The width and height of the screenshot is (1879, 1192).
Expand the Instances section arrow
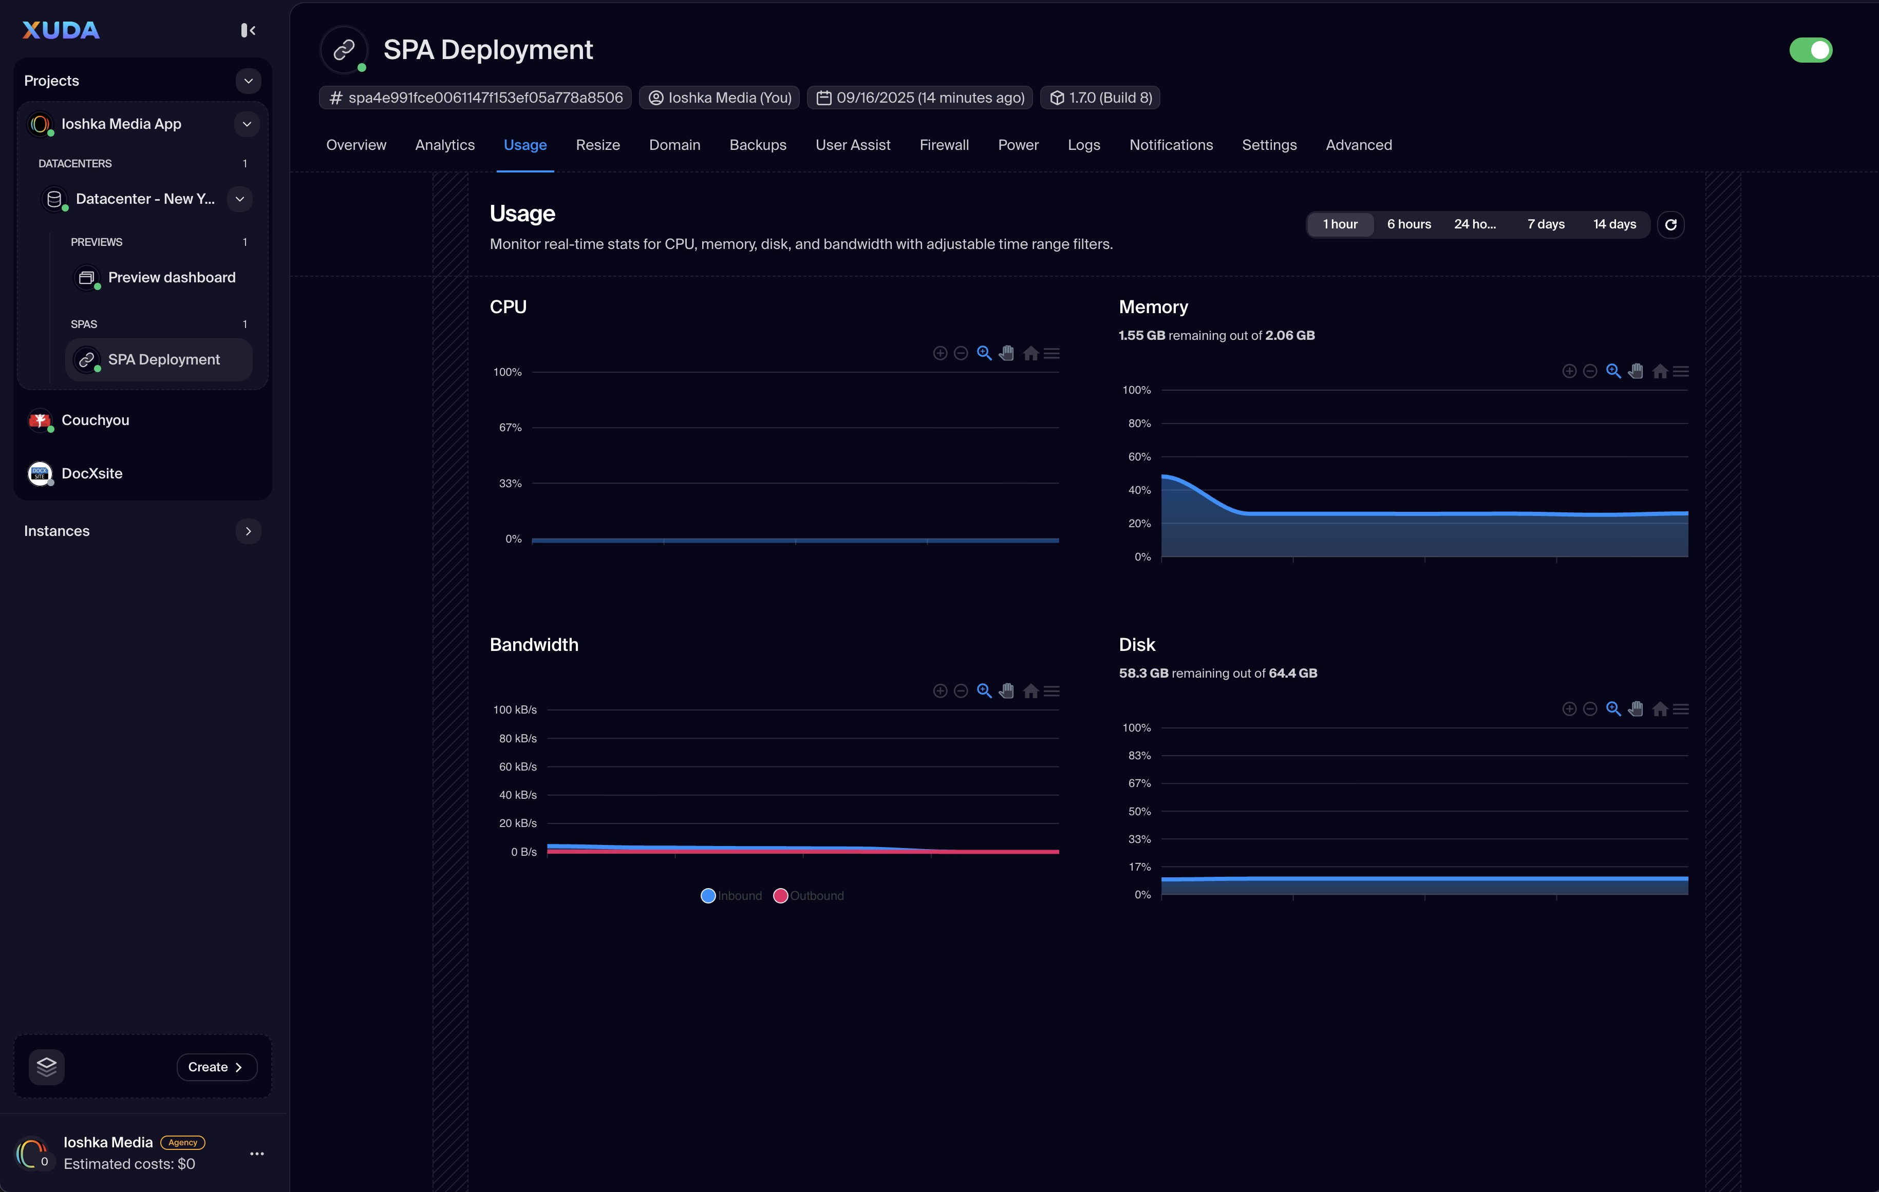click(x=248, y=531)
